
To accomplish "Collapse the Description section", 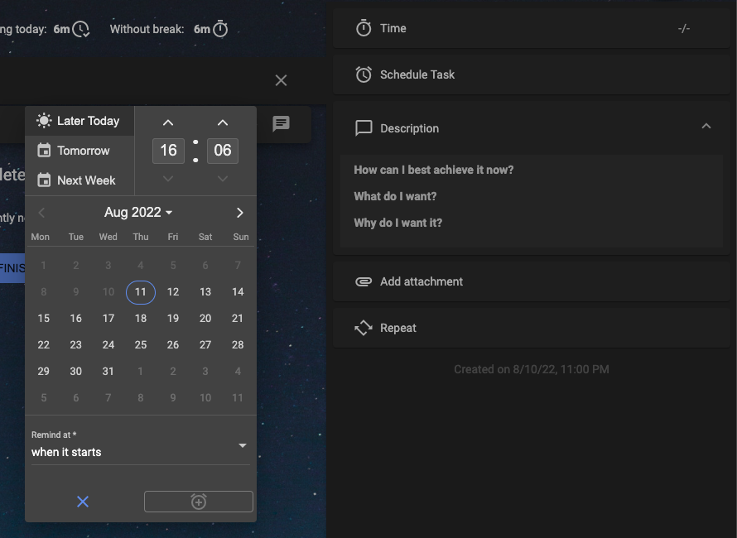I will [x=706, y=127].
